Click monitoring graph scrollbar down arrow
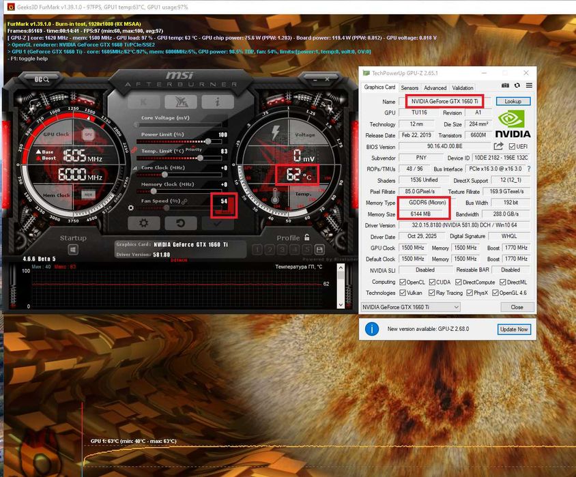576x477 pixels. coord(341,305)
